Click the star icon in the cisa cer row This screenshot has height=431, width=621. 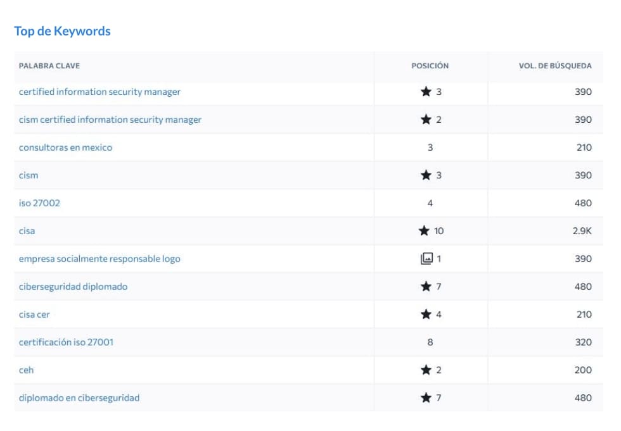(426, 315)
